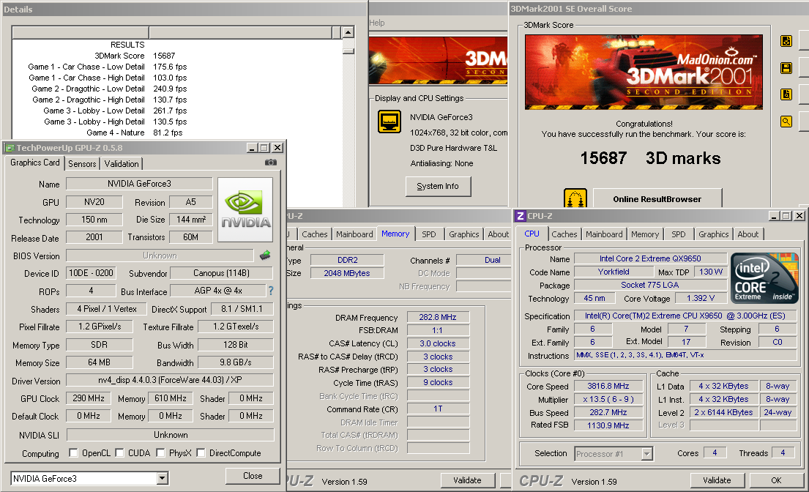Viewport: 809px width, 492px height.
Task: Open the Mainboard tab in front CPU-Z window
Action: pos(604,234)
